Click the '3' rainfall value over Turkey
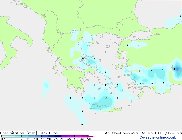Viewport: 182px width, 140px height. pyautogui.click(x=174, y=69)
